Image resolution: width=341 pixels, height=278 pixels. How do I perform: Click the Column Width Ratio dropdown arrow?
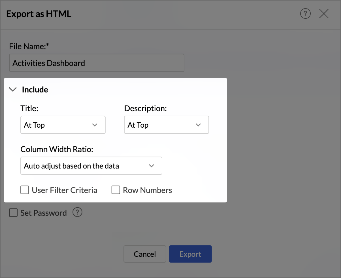(152, 166)
